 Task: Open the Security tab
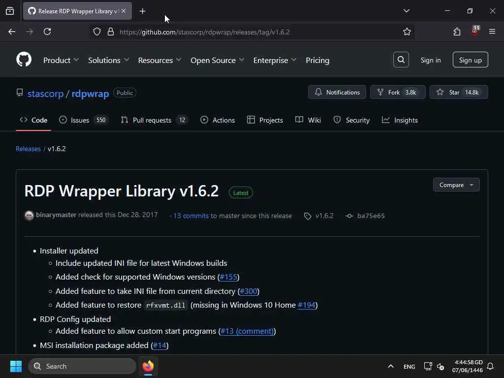(351, 120)
